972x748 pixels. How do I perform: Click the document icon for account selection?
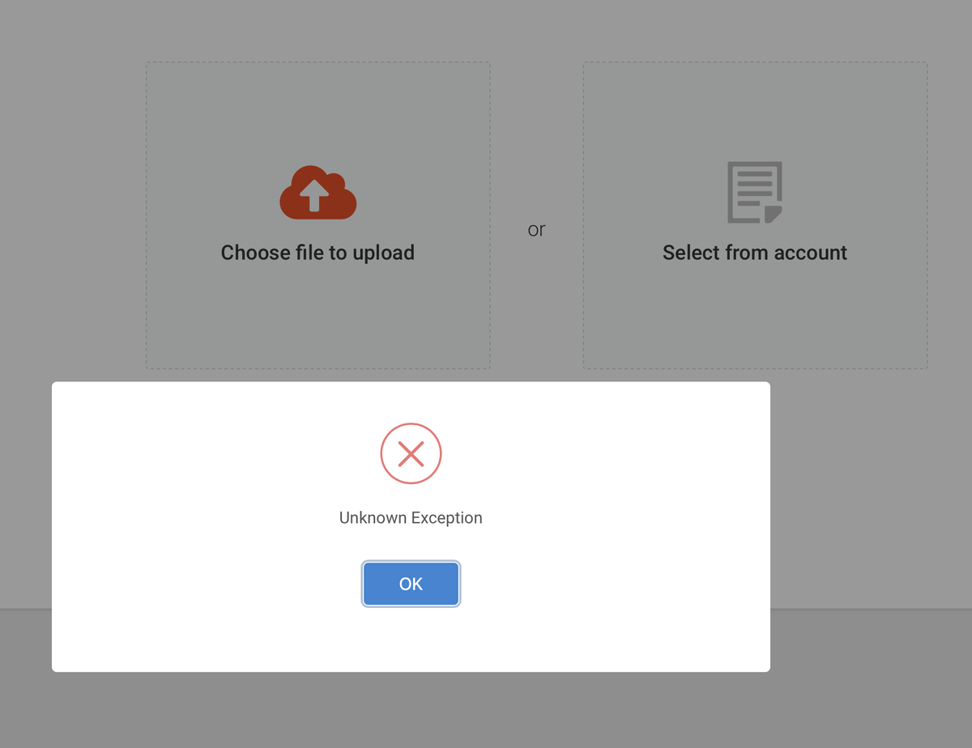coord(755,192)
